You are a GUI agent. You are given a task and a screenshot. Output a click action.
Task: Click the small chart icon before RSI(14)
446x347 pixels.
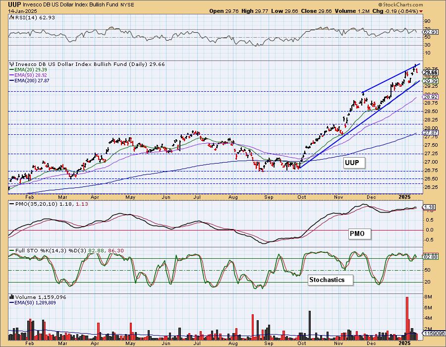click(11, 17)
